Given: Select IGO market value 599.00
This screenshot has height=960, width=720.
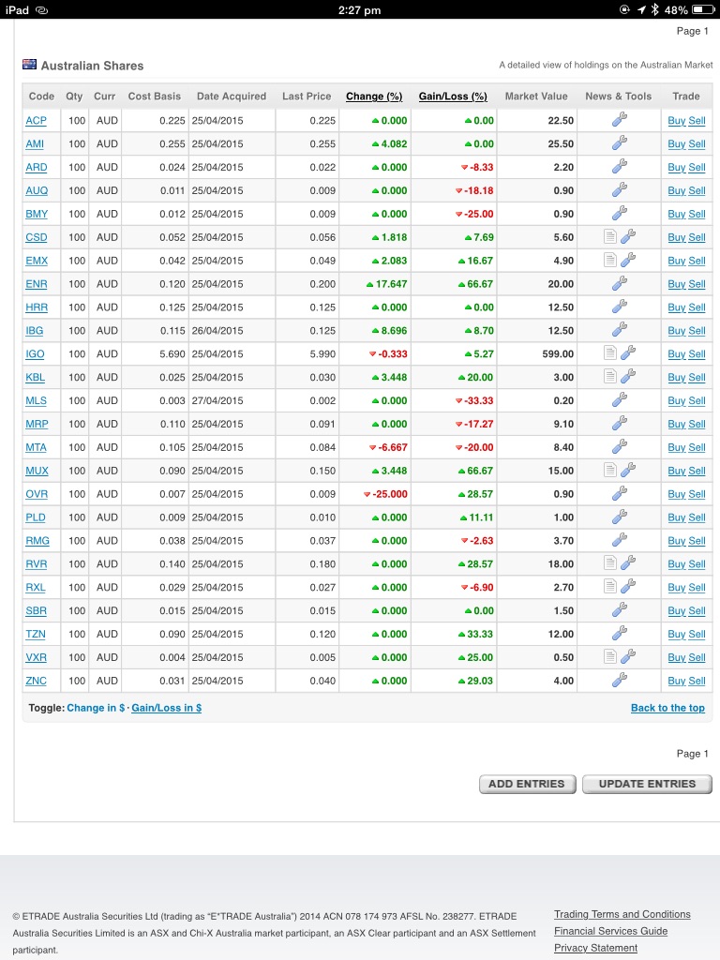Looking at the screenshot, I should [x=558, y=353].
